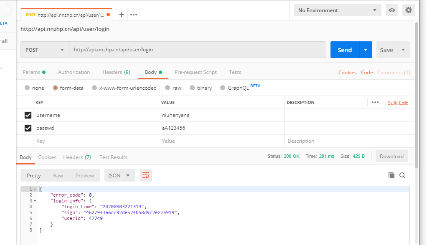Uncheck the passwd parameter checkbox

(28, 128)
